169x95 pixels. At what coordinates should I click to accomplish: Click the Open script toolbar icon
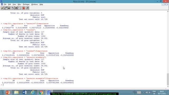[2, 8]
